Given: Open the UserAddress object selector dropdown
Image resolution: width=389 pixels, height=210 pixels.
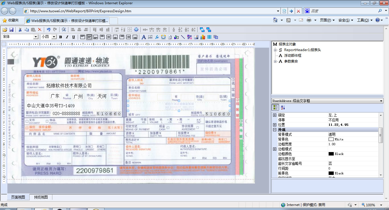Looking at the screenshot, I should (x=381, y=101).
